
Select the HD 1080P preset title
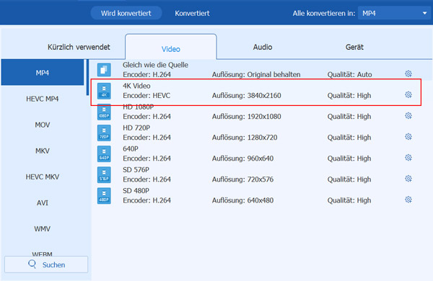pos(138,107)
